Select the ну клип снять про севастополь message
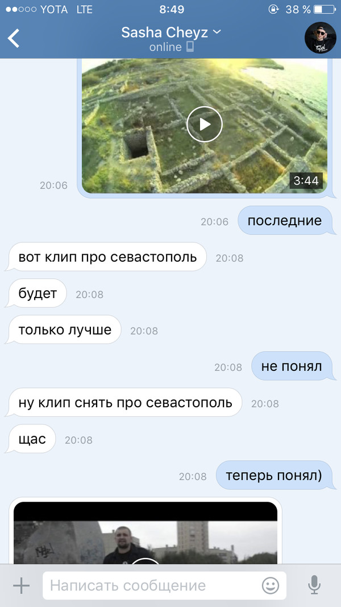The height and width of the screenshot is (607, 341). coord(125,403)
